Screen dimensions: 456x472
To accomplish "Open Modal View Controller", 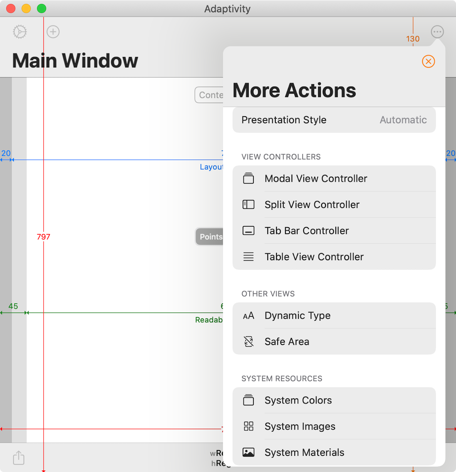I will pos(334,179).
